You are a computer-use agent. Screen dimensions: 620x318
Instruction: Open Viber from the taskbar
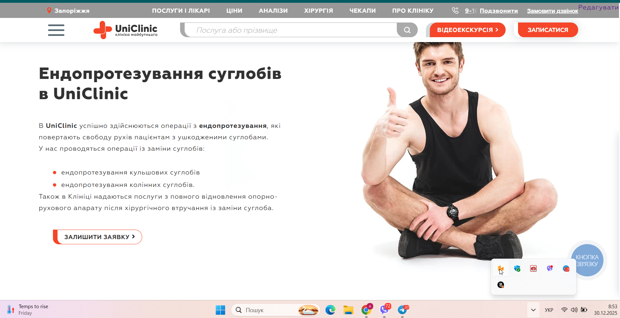[x=385, y=310]
